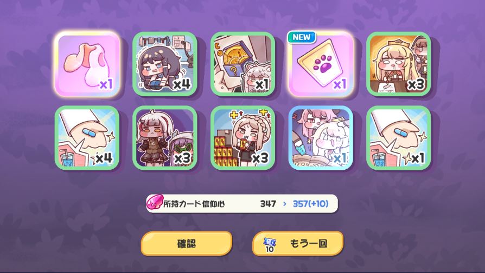Click the 確認 confirm button

(187, 243)
